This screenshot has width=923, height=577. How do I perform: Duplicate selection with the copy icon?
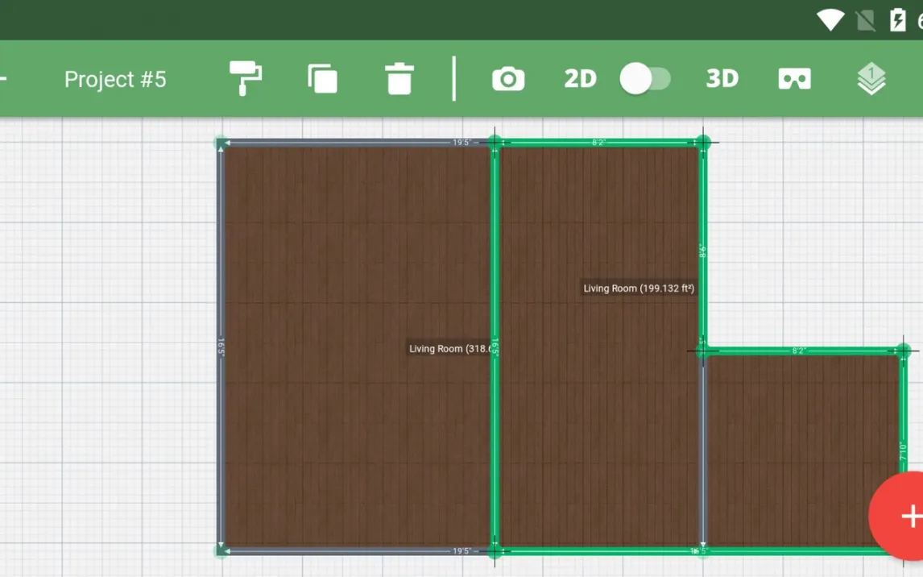tap(322, 79)
